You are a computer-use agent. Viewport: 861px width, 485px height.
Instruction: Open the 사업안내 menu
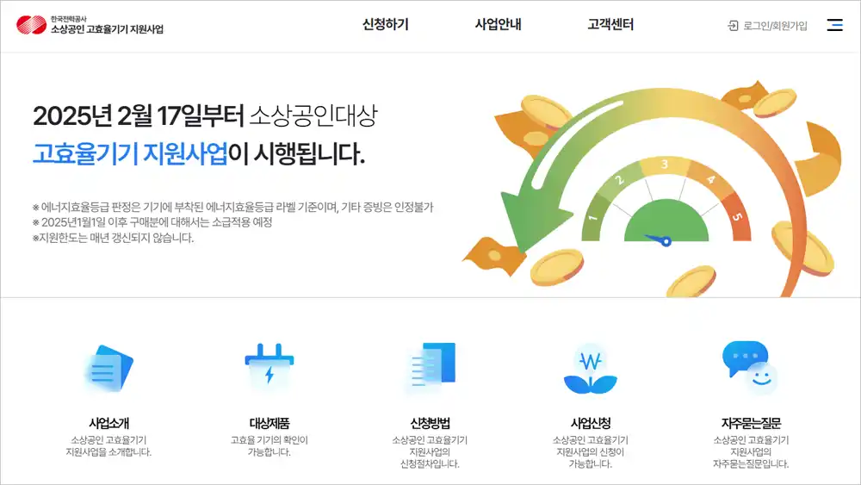498,25
